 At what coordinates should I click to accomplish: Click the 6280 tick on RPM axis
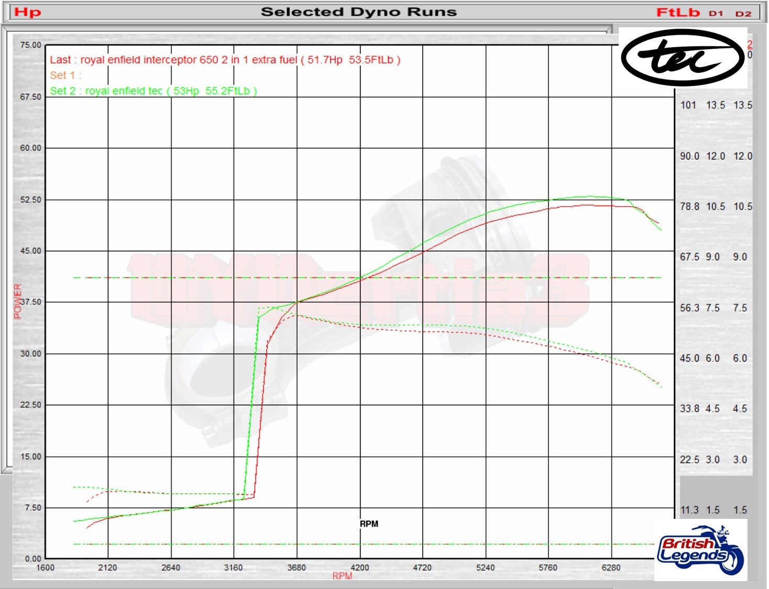(x=611, y=568)
